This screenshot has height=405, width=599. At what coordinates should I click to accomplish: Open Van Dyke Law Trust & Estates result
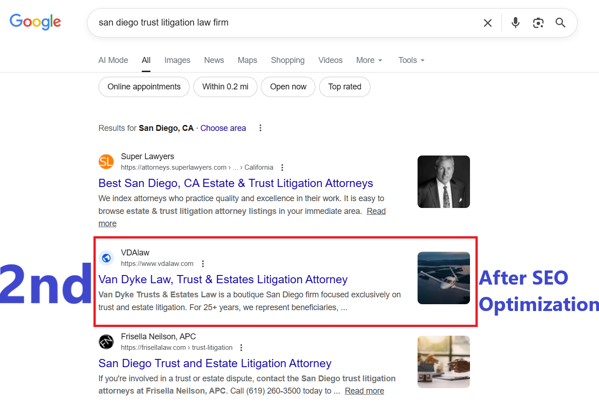(223, 280)
